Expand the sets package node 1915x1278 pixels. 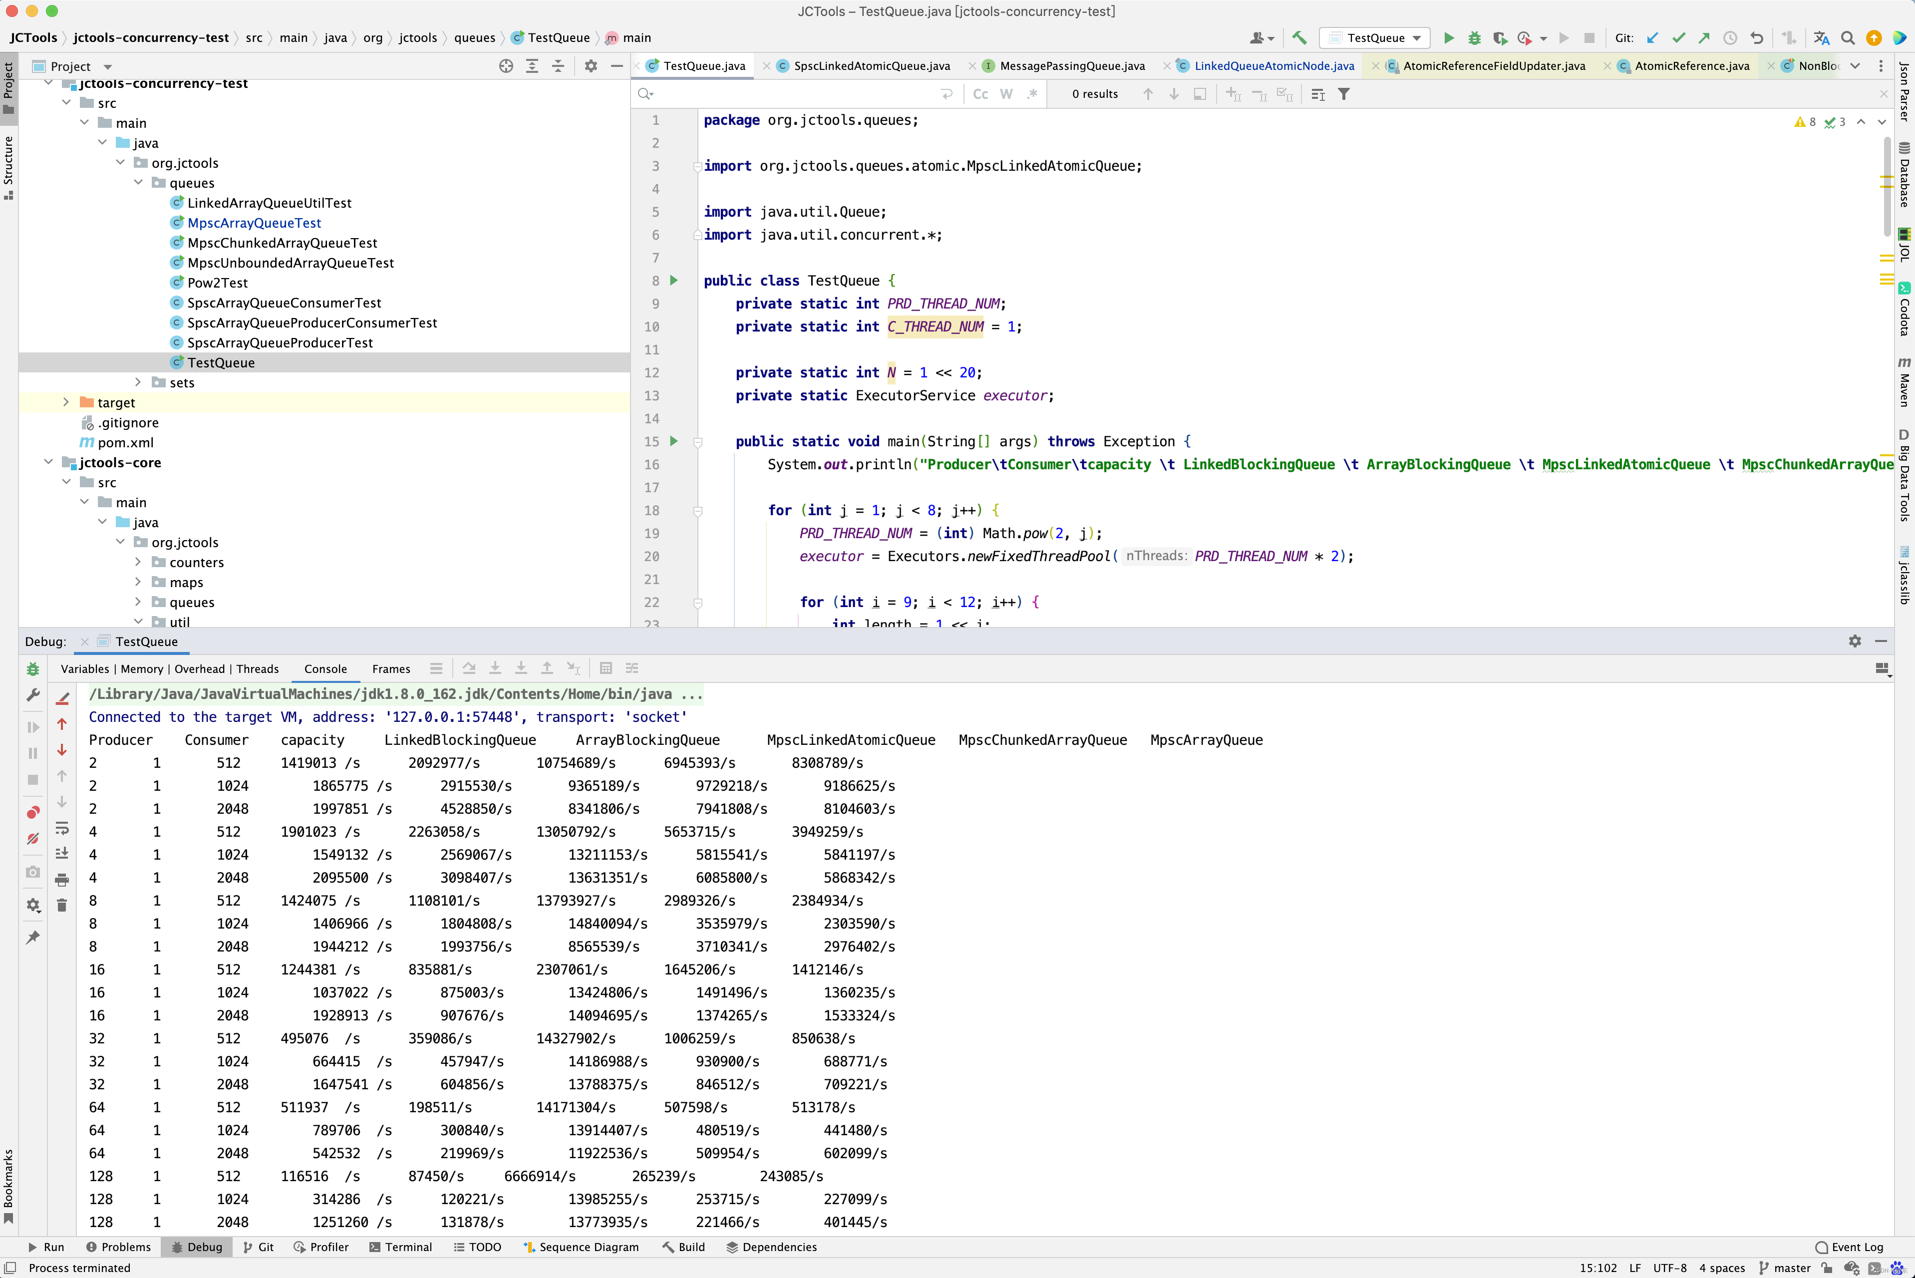[x=138, y=381]
